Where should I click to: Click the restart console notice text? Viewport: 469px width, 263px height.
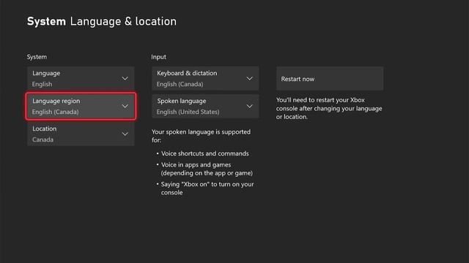coord(329,108)
